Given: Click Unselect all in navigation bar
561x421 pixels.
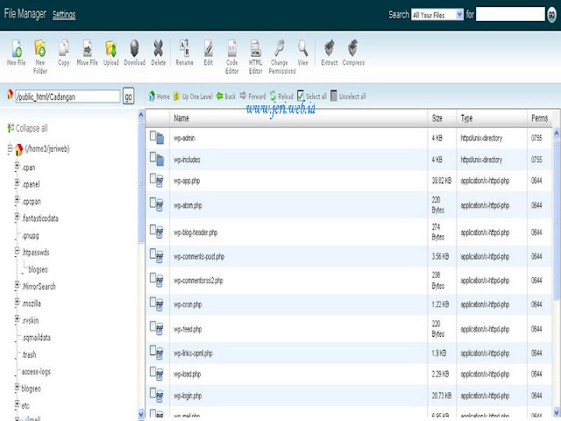Looking at the screenshot, I should pyautogui.click(x=348, y=96).
